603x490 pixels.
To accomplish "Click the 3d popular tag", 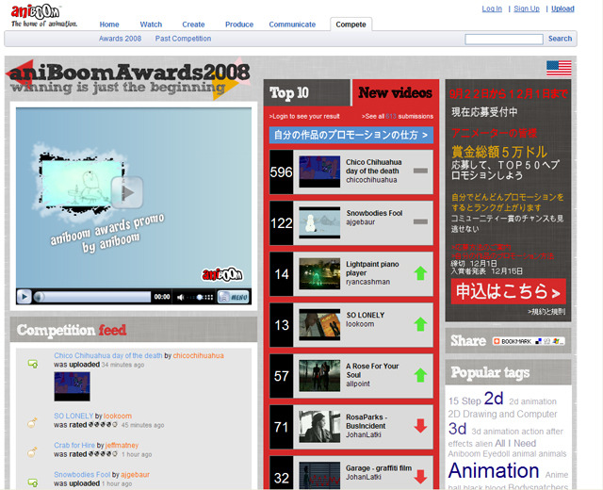I will point(457,429).
